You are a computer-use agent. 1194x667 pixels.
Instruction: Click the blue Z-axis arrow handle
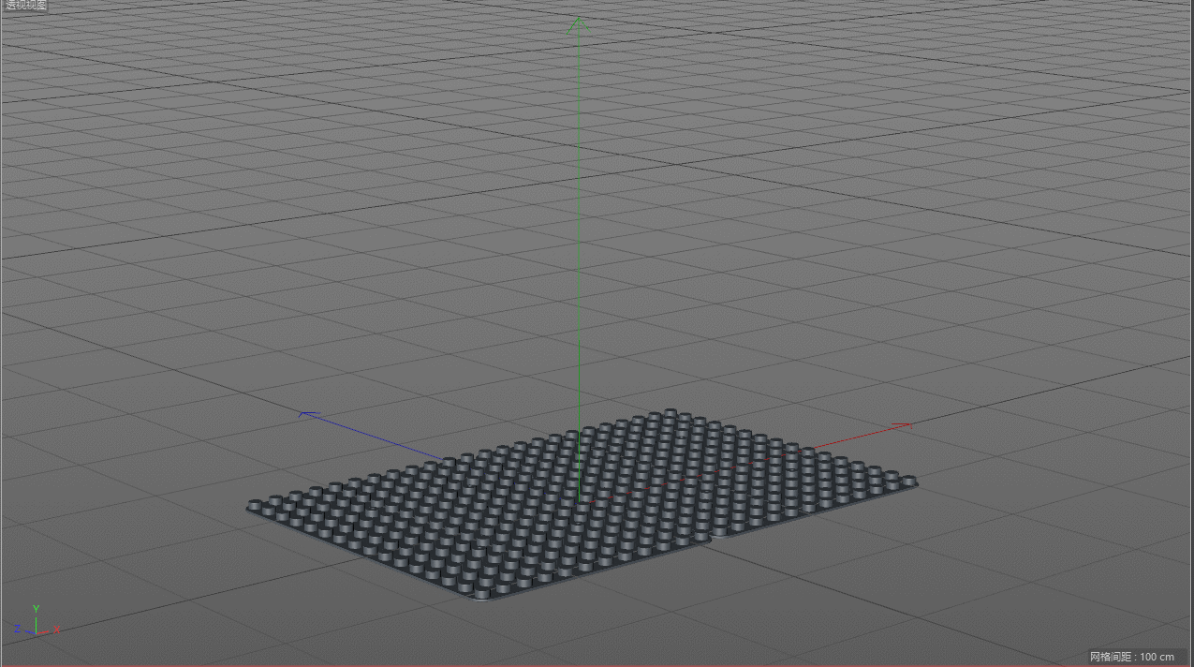(310, 413)
